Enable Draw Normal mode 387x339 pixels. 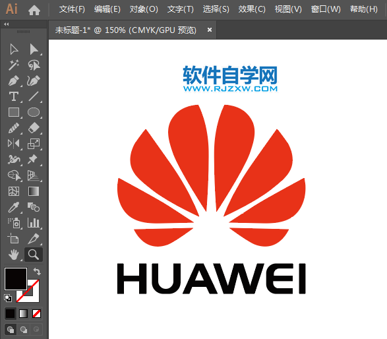coord(11,329)
